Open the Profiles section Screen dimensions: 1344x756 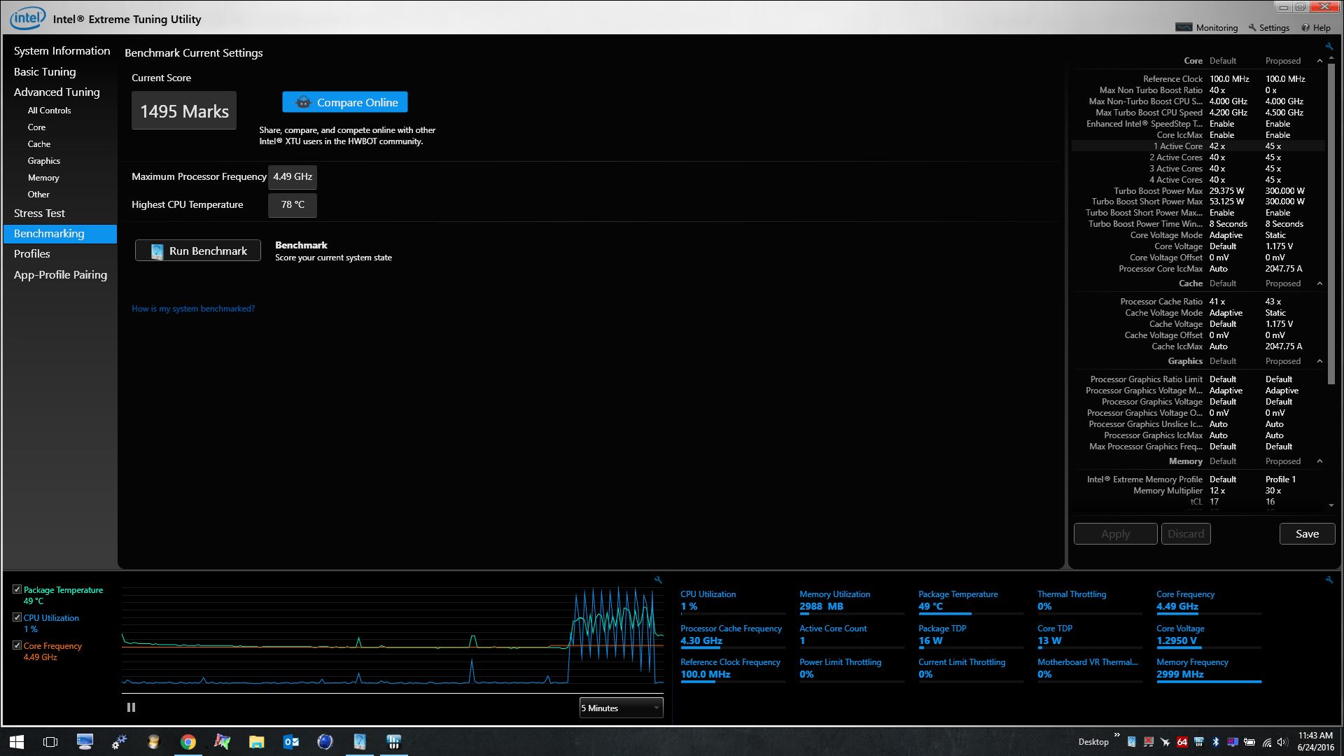click(x=32, y=253)
